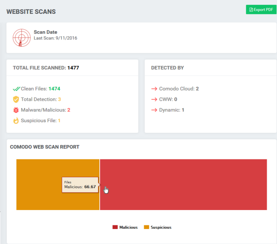Screen dimensions: 277x244
Task: Toggle the Suspicious legend orange swatch
Action: tap(146, 227)
